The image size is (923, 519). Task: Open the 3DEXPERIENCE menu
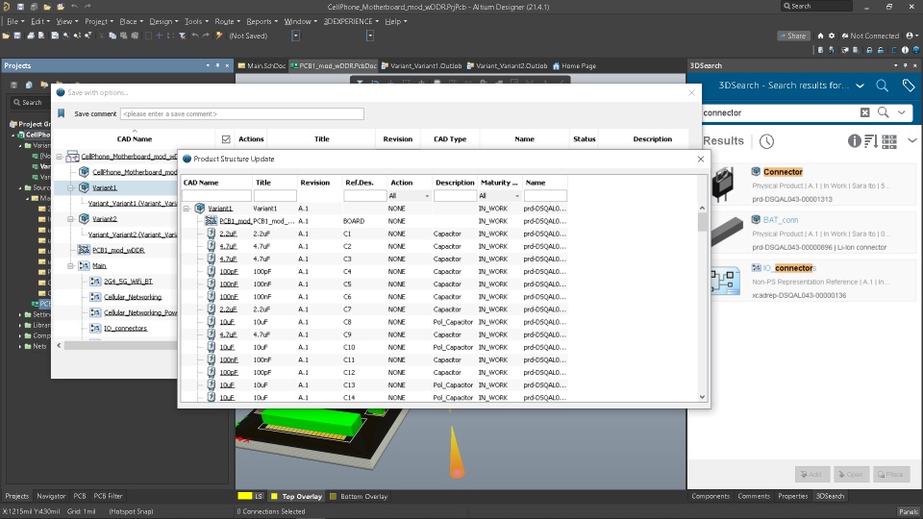pyautogui.click(x=351, y=21)
